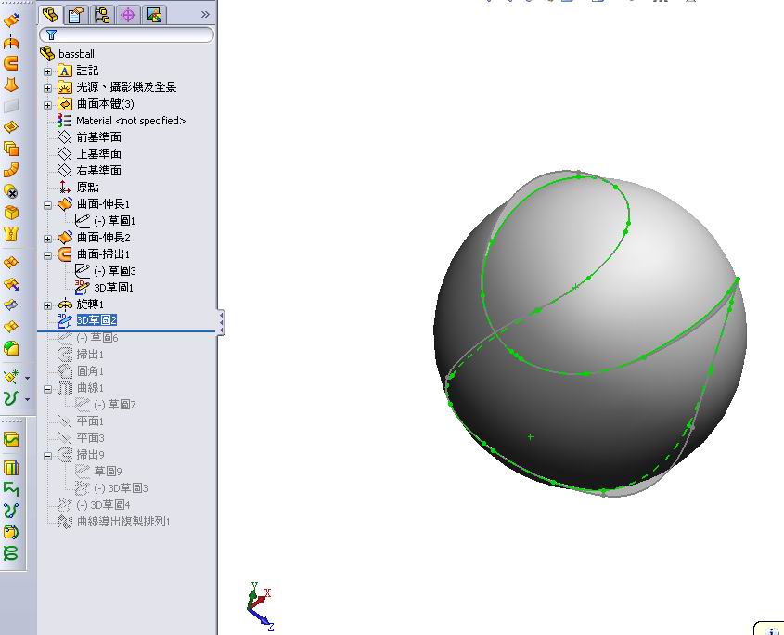784x635 pixels.
Task: Click the feature tree filter field
Action: pos(126,34)
